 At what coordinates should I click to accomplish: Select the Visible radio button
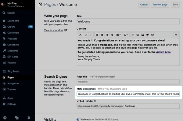tap(78, 119)
